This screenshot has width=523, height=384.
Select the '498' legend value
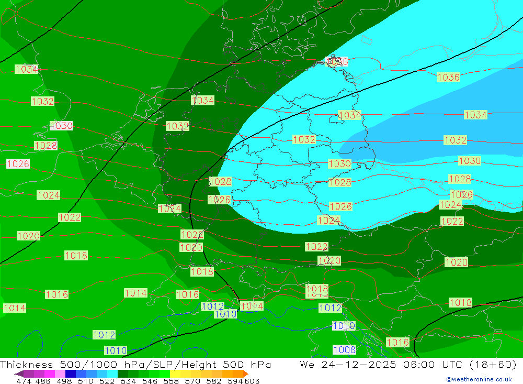(64, 381)
